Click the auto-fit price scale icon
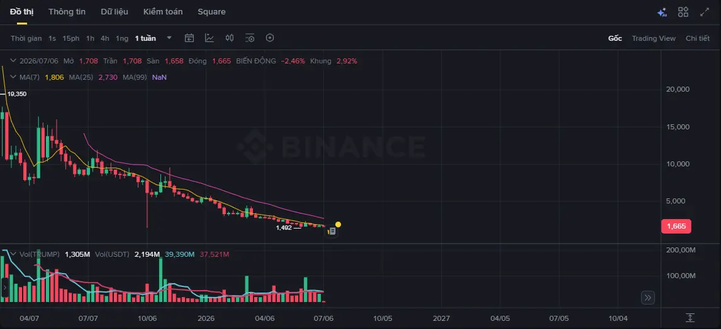 [x=690, y=318]
